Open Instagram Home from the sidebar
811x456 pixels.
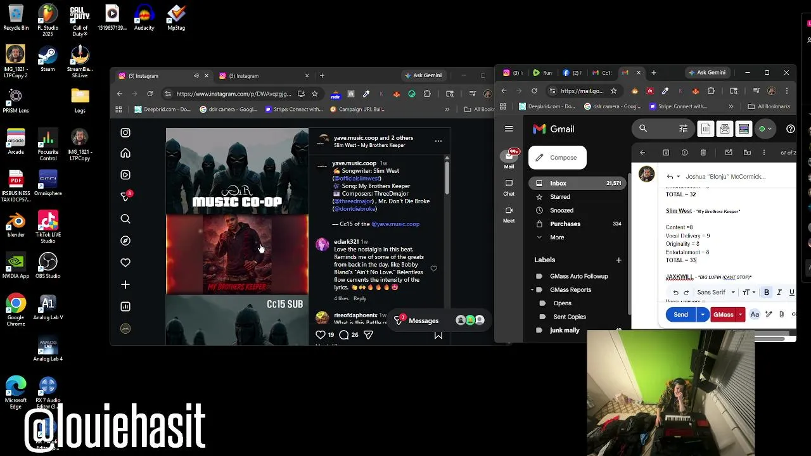tap(125, 153)
